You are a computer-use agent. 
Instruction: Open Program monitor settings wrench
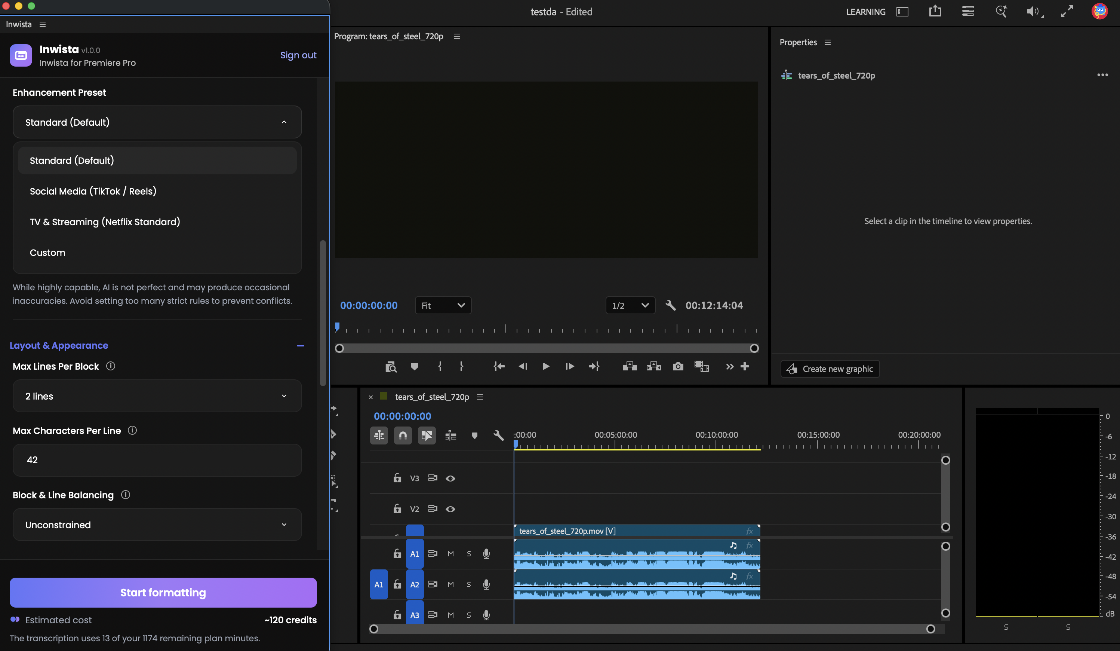click(670, 306)
